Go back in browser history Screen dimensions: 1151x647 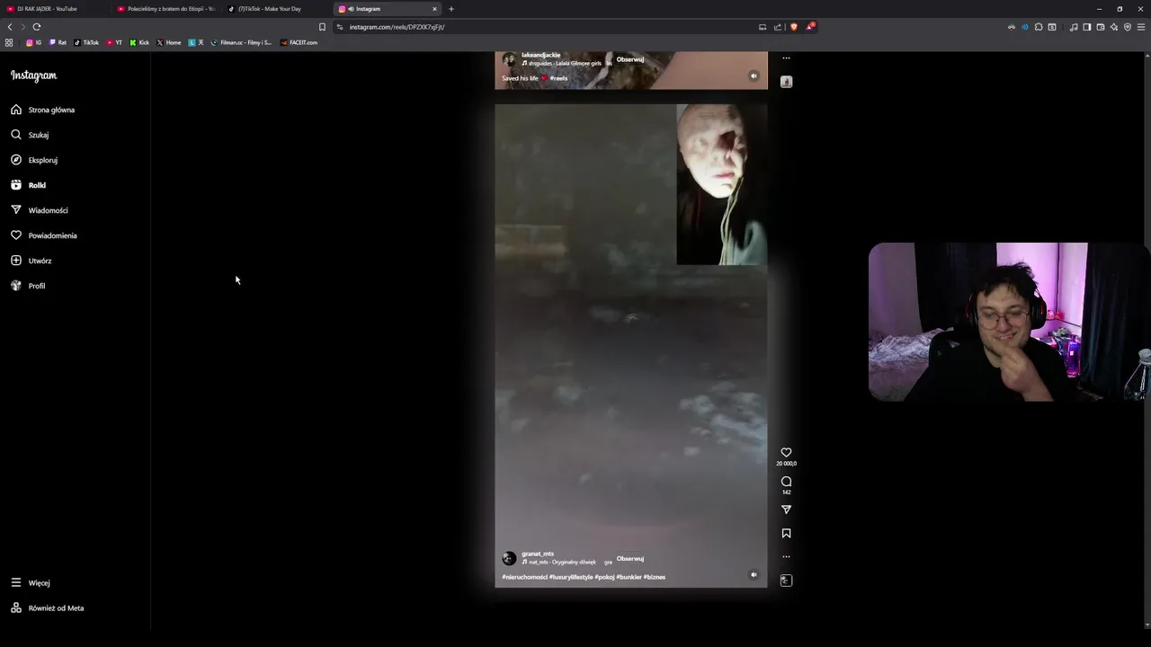[10, 27]
